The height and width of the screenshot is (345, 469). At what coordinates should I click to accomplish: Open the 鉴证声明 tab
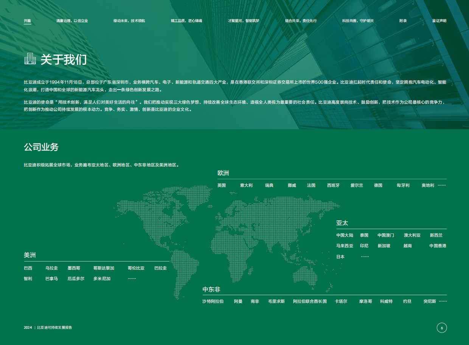click(439, 21)
